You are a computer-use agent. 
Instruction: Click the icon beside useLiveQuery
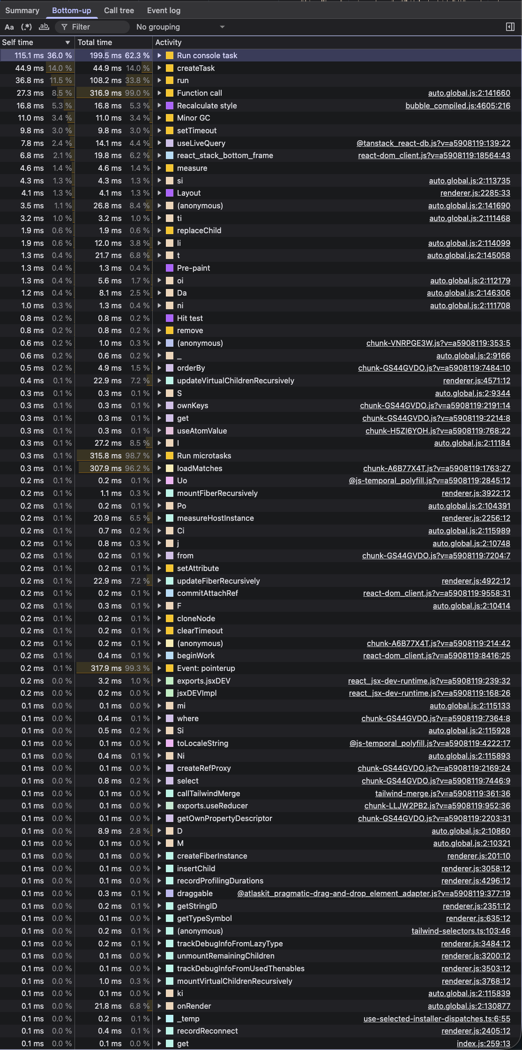(x=170, y=143)
